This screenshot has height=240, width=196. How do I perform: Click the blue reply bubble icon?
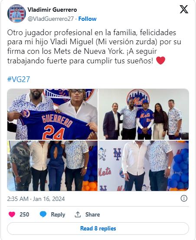tap(43, 214)
